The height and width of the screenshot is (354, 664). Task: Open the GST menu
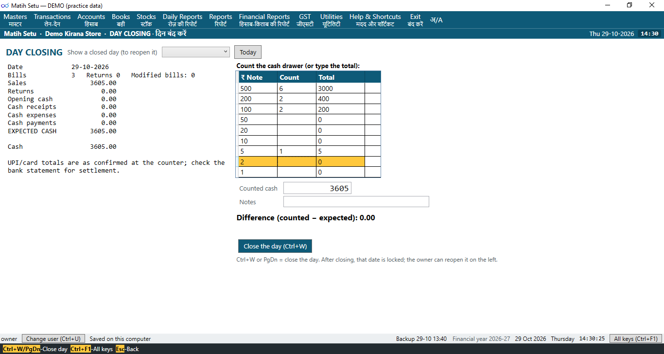tap(305, 20)
